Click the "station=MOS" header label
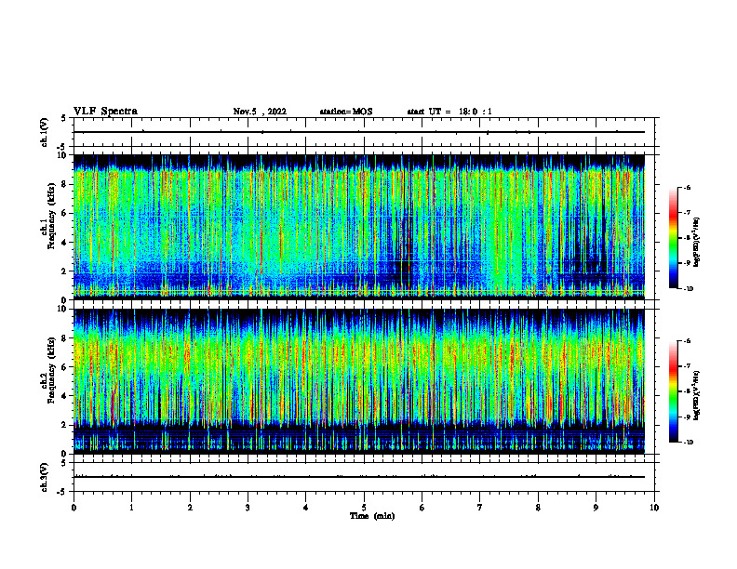 [346, 112]
